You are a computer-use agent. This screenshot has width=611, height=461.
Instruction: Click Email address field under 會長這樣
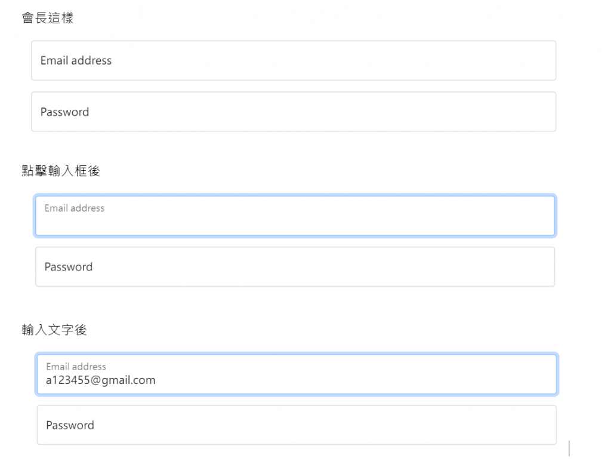294,60
